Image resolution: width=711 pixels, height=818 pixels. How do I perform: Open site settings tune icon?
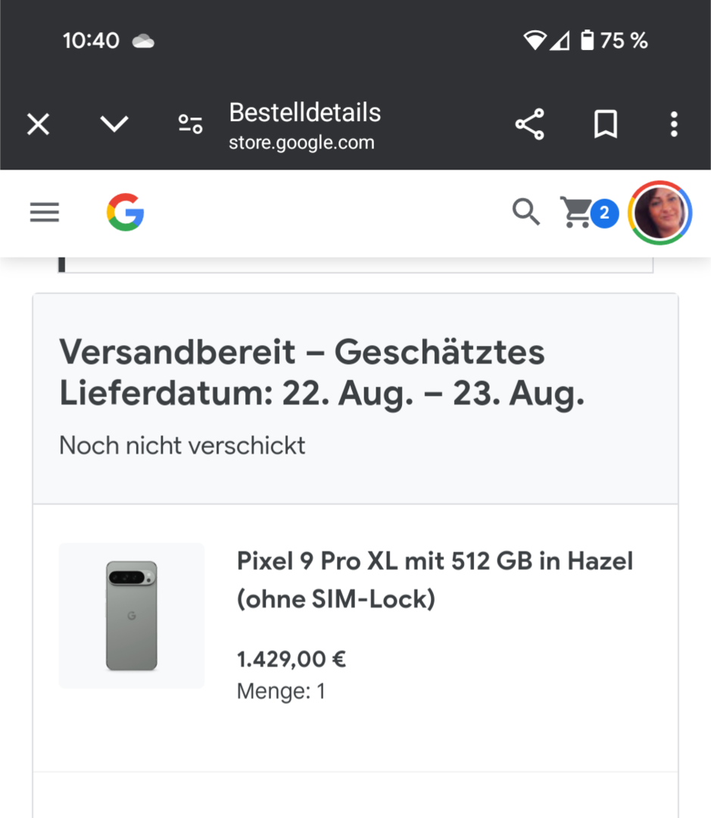190,124
